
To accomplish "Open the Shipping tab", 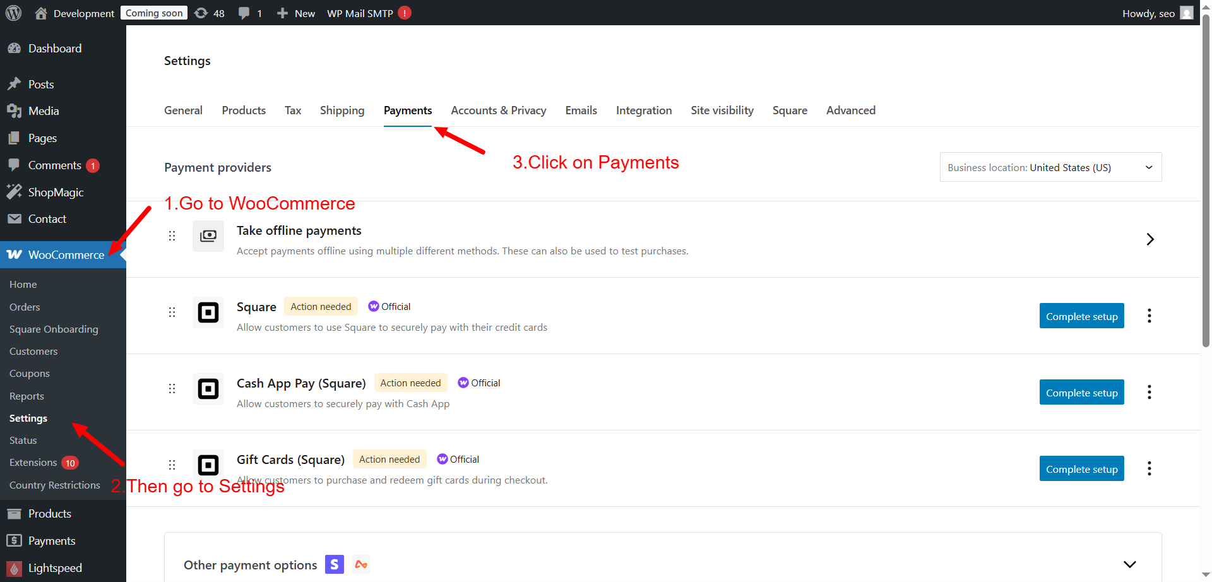I will pos(342,110).
